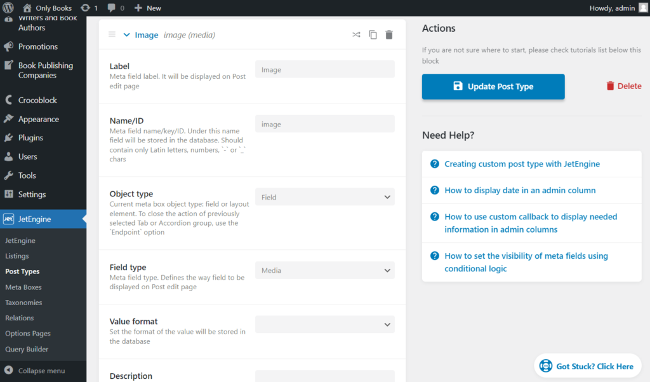Click Update Post Type button
Image resolution: width=650 pixels, height=382 pixels.
click(493, 86)
